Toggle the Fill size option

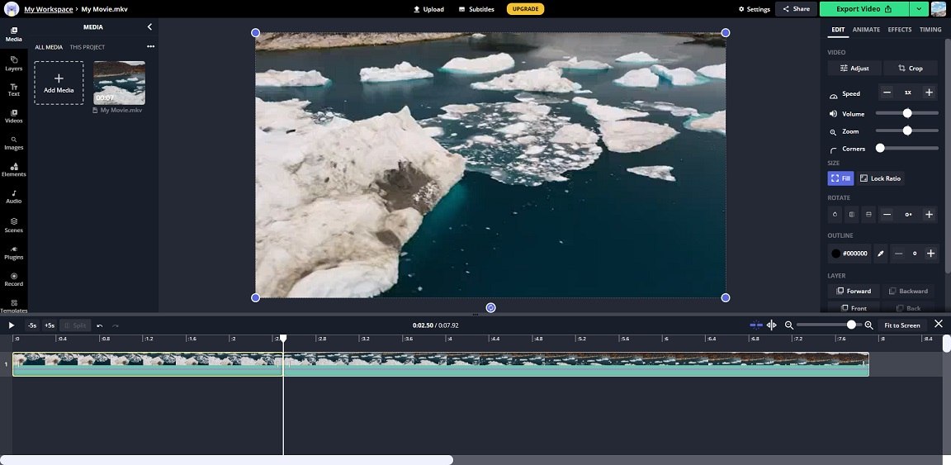(840, 178)
